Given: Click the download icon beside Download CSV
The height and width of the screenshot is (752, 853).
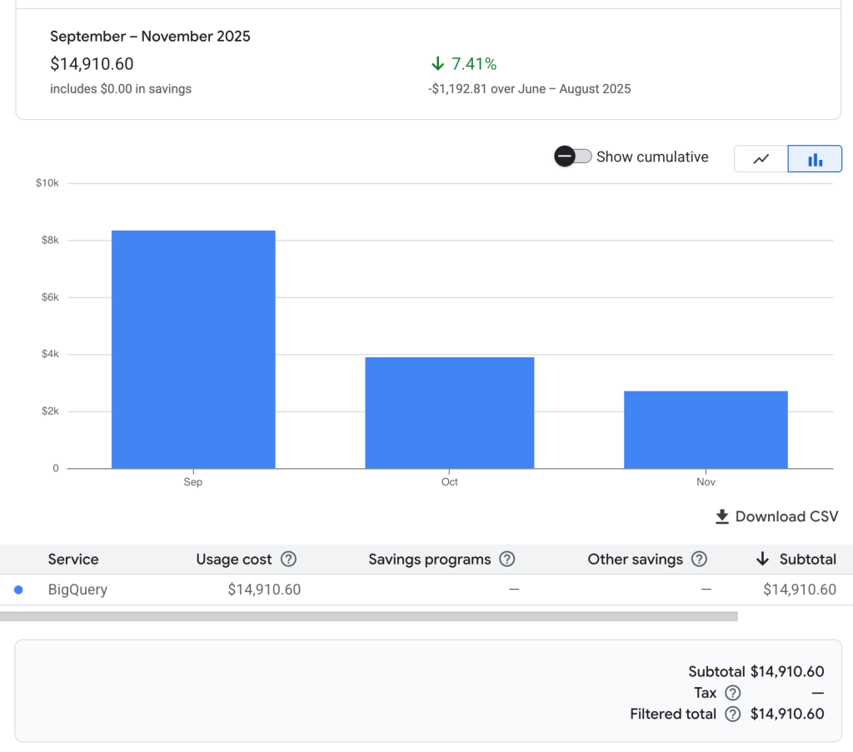Looking at the screenshot, I should [x=721, y=516].
